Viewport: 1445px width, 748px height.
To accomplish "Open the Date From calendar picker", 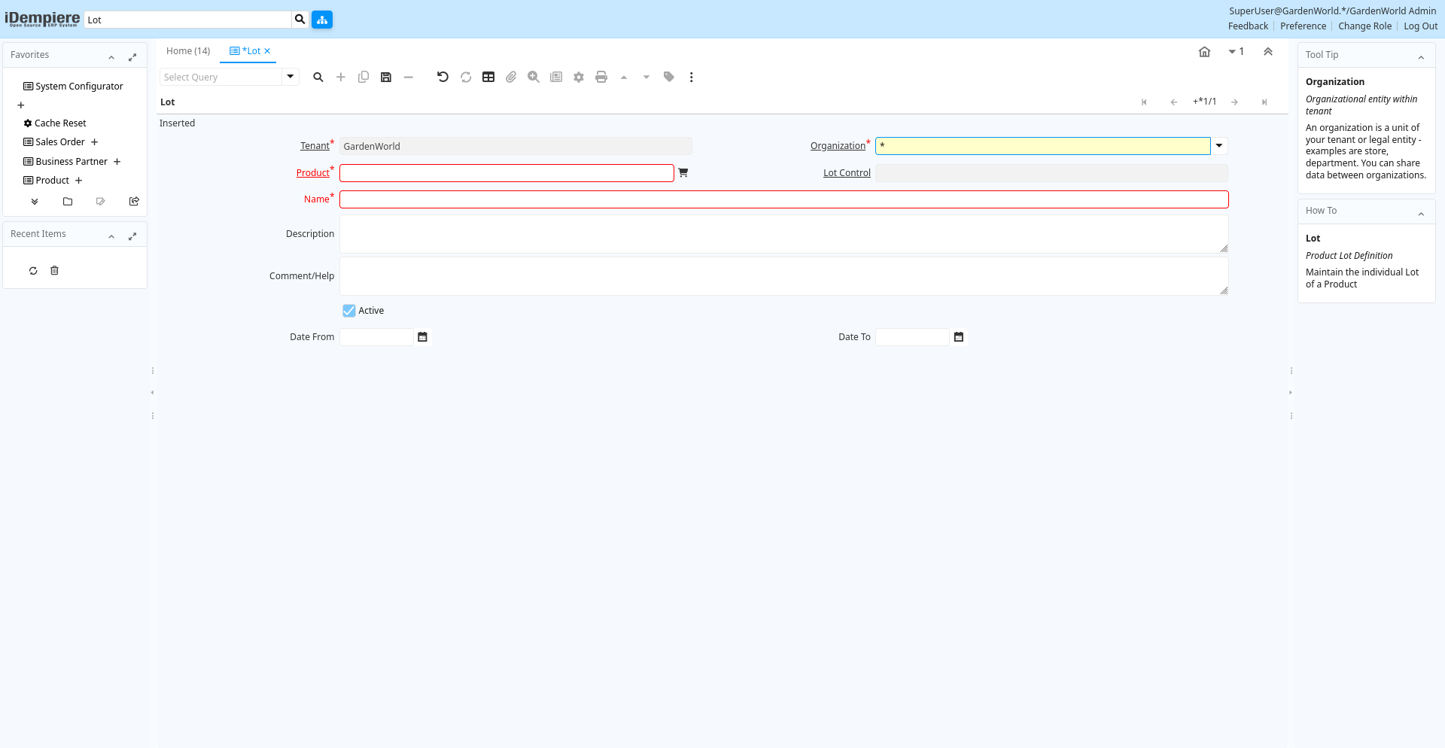I will click(423, 337).
